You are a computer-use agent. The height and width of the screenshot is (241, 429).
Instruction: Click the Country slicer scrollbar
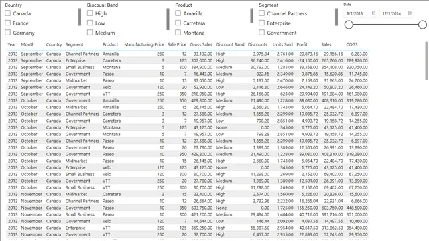click(x=80, y=17)
